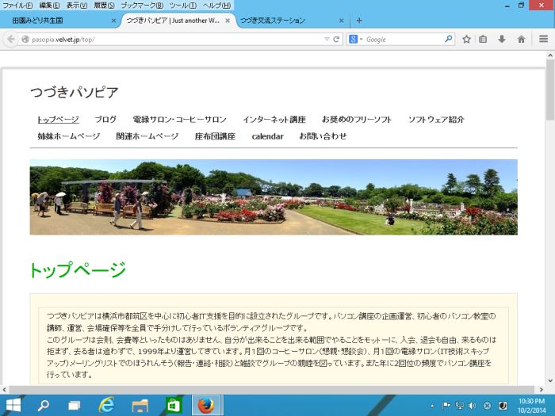Launch Internet Explorer from the taskbar
Screen dimensions: 555x416
106,405
